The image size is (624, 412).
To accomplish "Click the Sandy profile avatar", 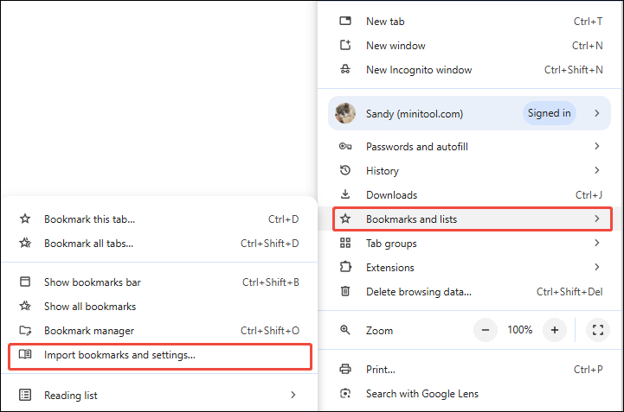I will pos(345,113).
